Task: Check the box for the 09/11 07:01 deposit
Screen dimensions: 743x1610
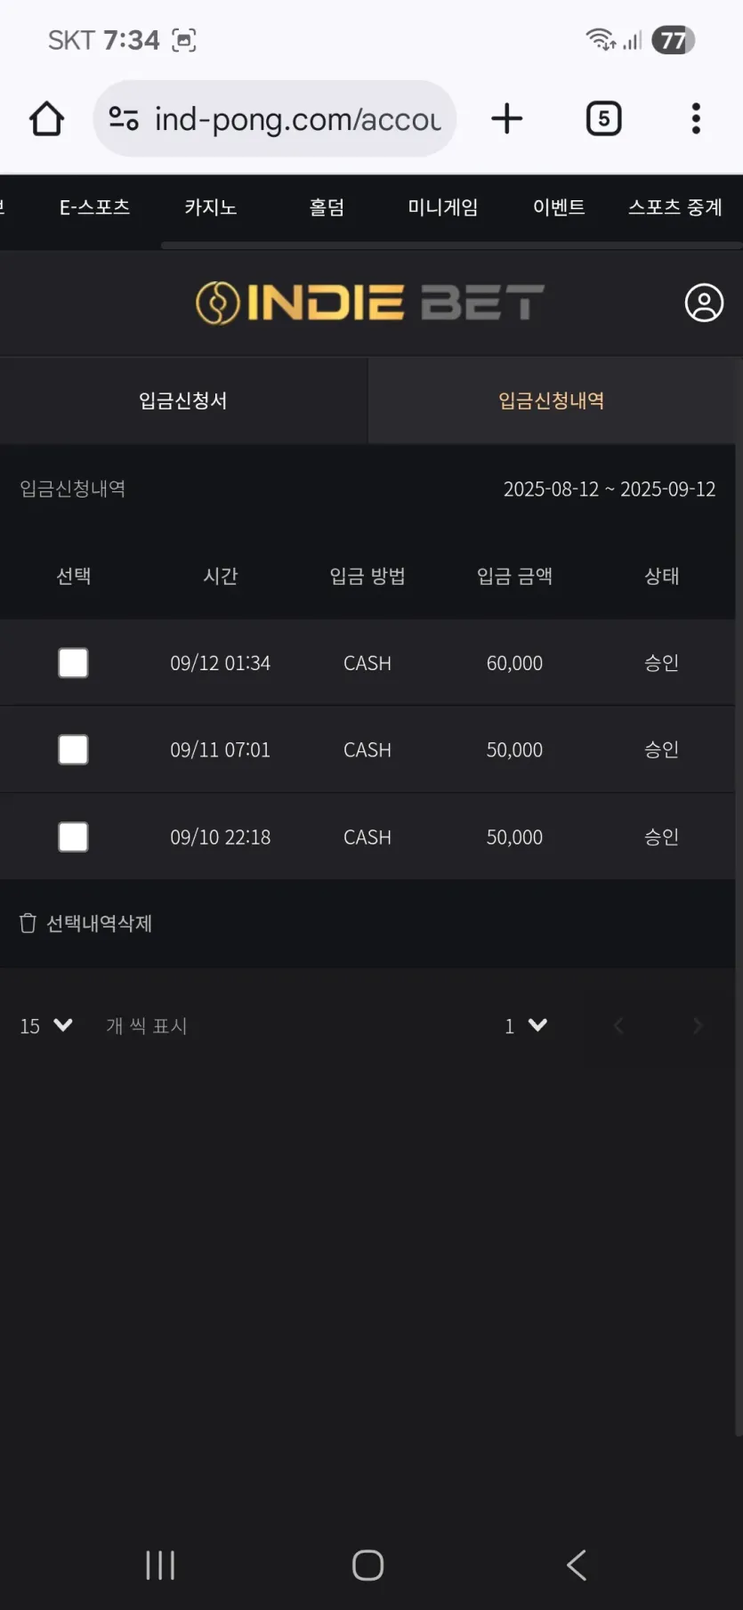Action: 73,749
